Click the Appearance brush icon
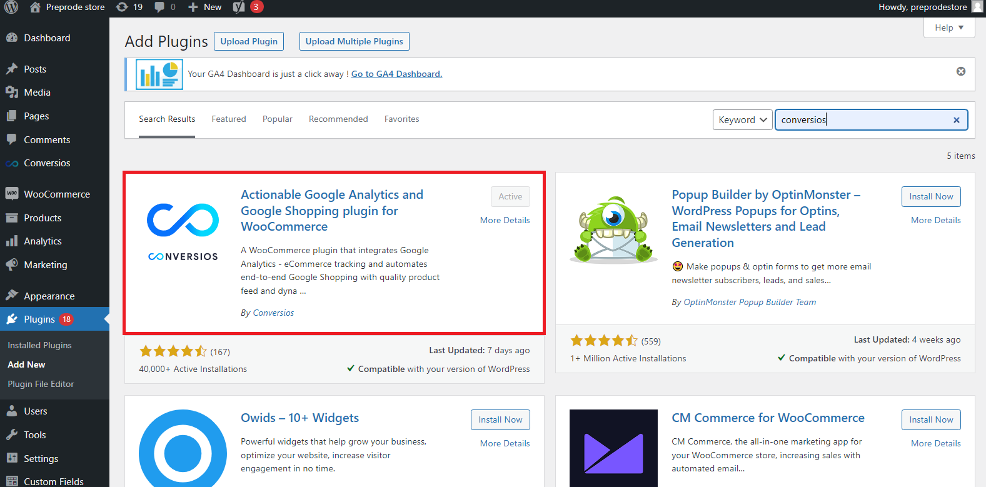Image resolution: width=986 pixels, height=487 pixels. 12,296
